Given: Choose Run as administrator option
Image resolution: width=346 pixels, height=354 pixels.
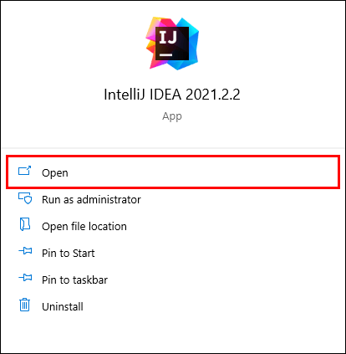Looking at the screenshot, I should (x=91, y=200).
